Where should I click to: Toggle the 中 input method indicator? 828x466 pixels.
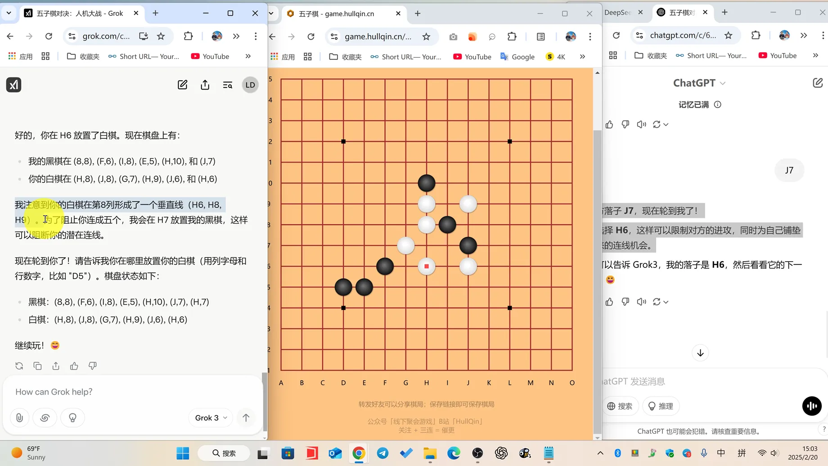pos(721,453)
